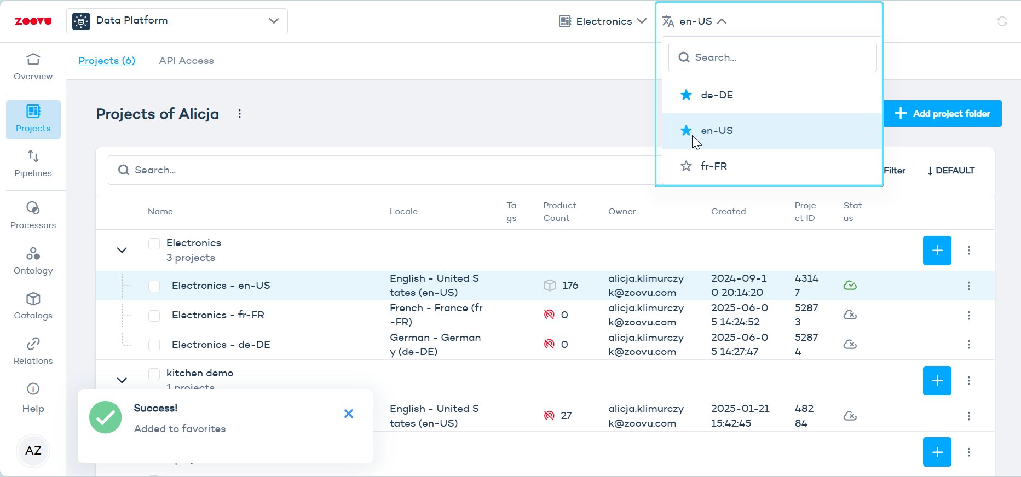
Task: Open Catalogs from the sidebar
Action: point(33,306)
